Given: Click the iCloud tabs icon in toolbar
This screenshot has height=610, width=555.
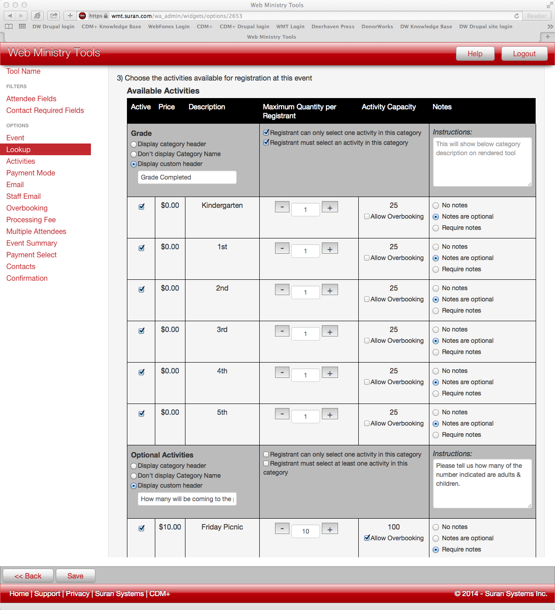Looking at the screenshot, I should 38,16.
